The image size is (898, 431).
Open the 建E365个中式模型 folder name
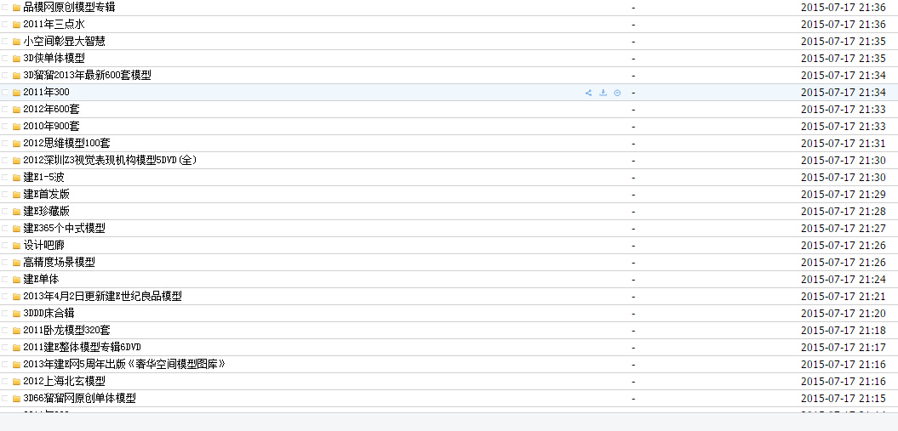coord(64,229)
